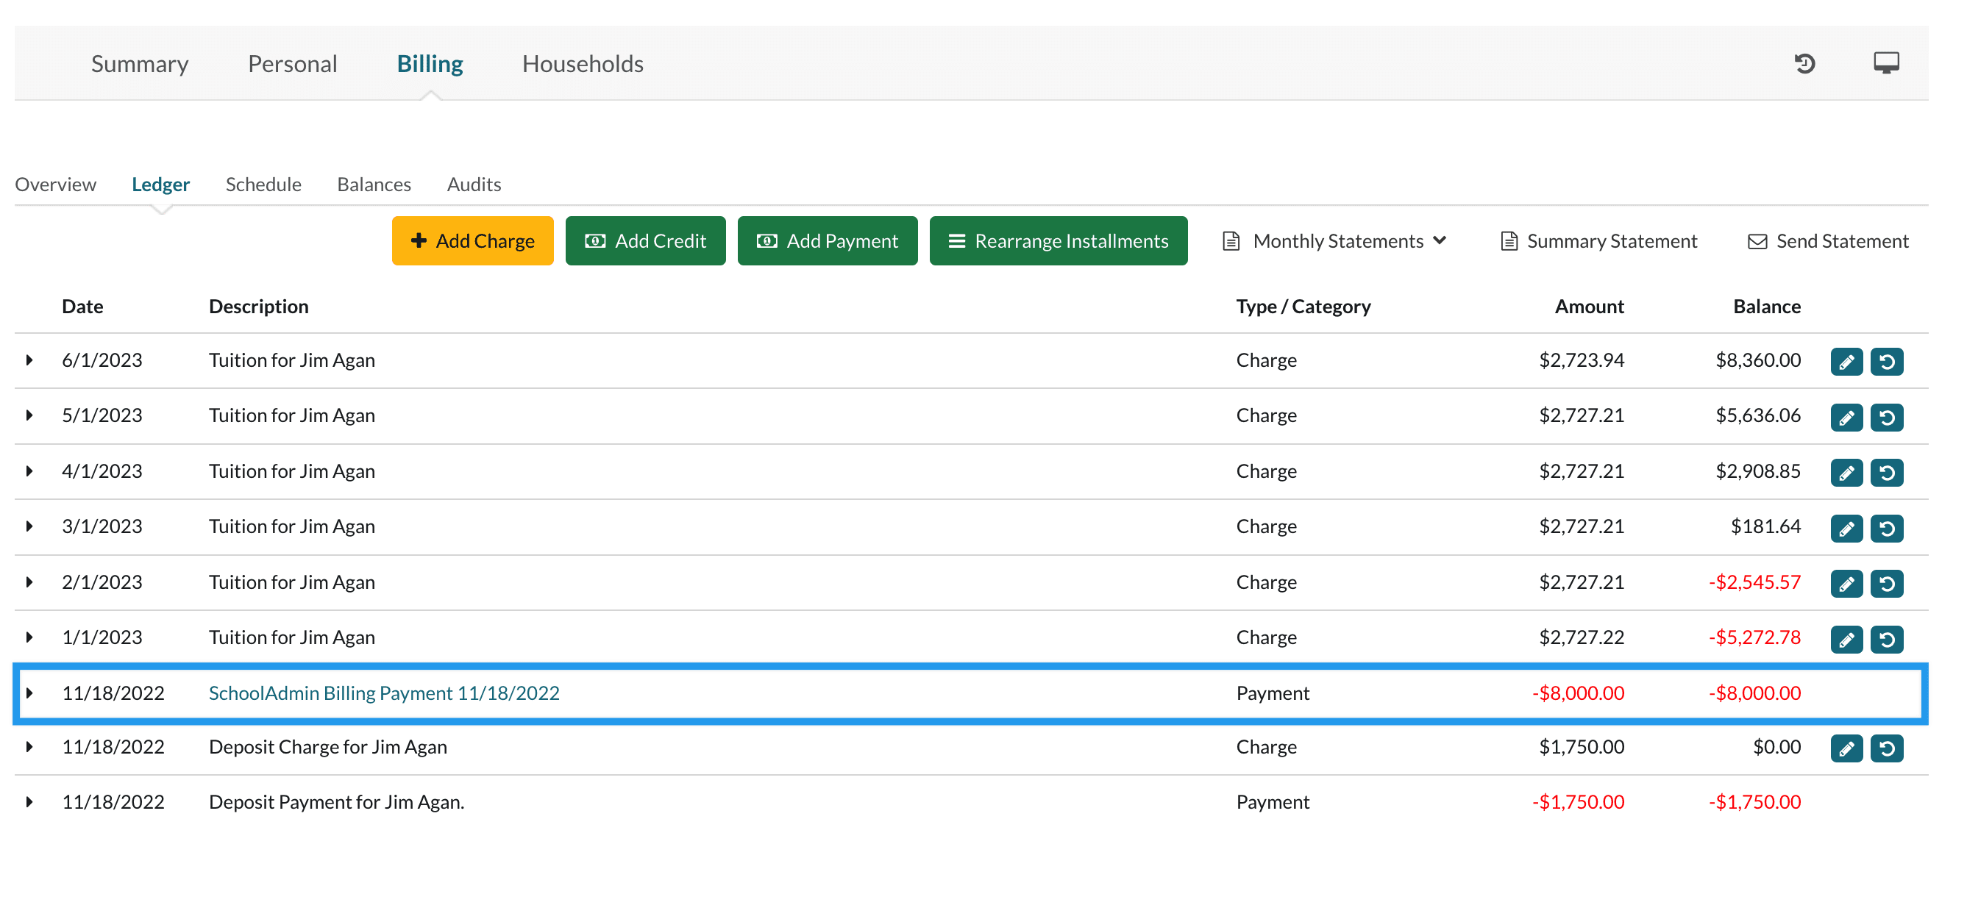The width and height of the screenshot is (1967, 919).
Task: Click the history clock icon at top right
Action: click(1804, 63)
